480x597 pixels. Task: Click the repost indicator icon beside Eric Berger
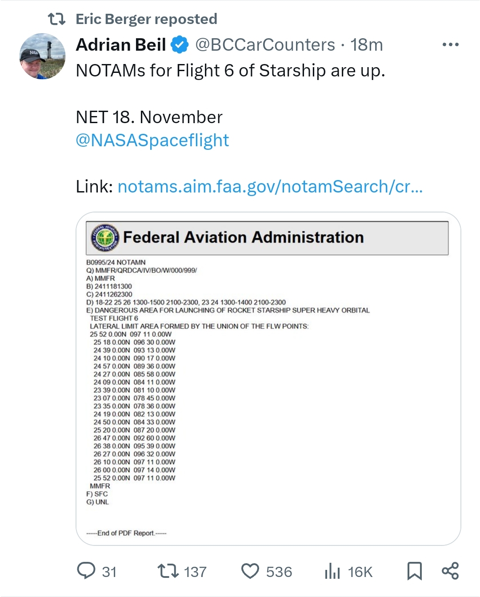point(56,19)
